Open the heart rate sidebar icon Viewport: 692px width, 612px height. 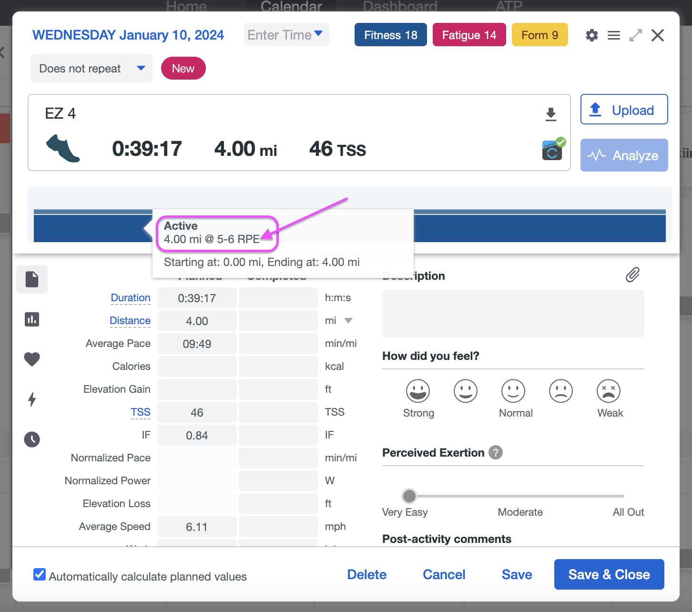(32, 359)
